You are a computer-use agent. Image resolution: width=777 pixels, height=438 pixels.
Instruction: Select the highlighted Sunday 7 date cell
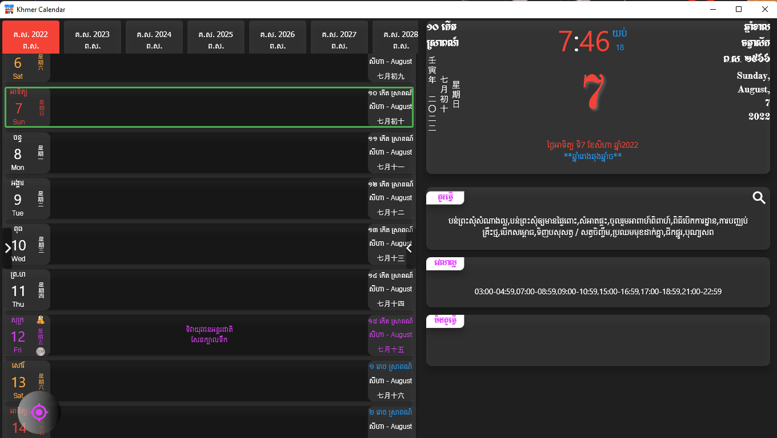pyautogui.click(x=28, y=107)
